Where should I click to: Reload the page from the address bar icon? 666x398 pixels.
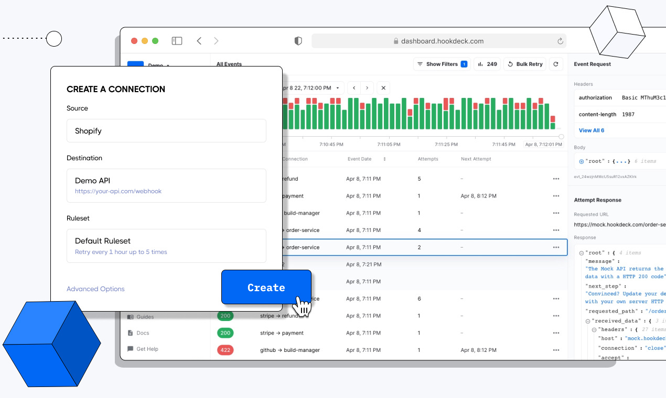tap(560, 41)
